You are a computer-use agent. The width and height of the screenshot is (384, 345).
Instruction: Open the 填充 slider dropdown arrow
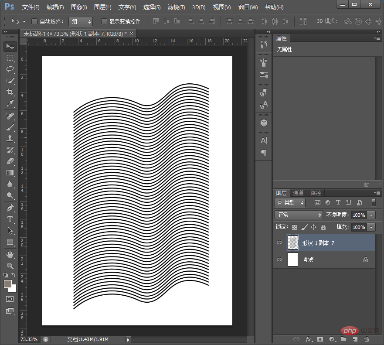coord(371,227)
